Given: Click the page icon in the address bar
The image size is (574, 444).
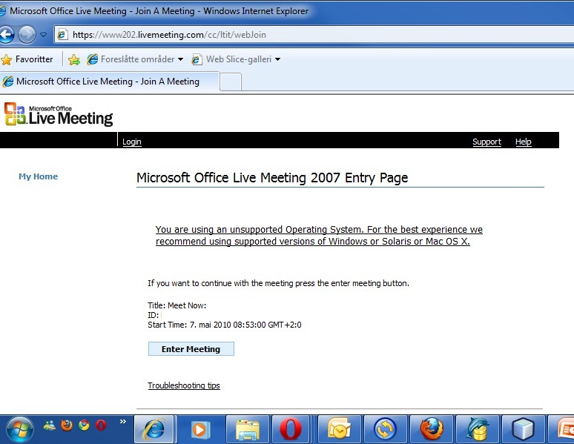Looking at the screenshot, I should click(62, 35).
